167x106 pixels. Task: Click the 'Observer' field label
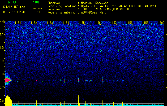54,3
